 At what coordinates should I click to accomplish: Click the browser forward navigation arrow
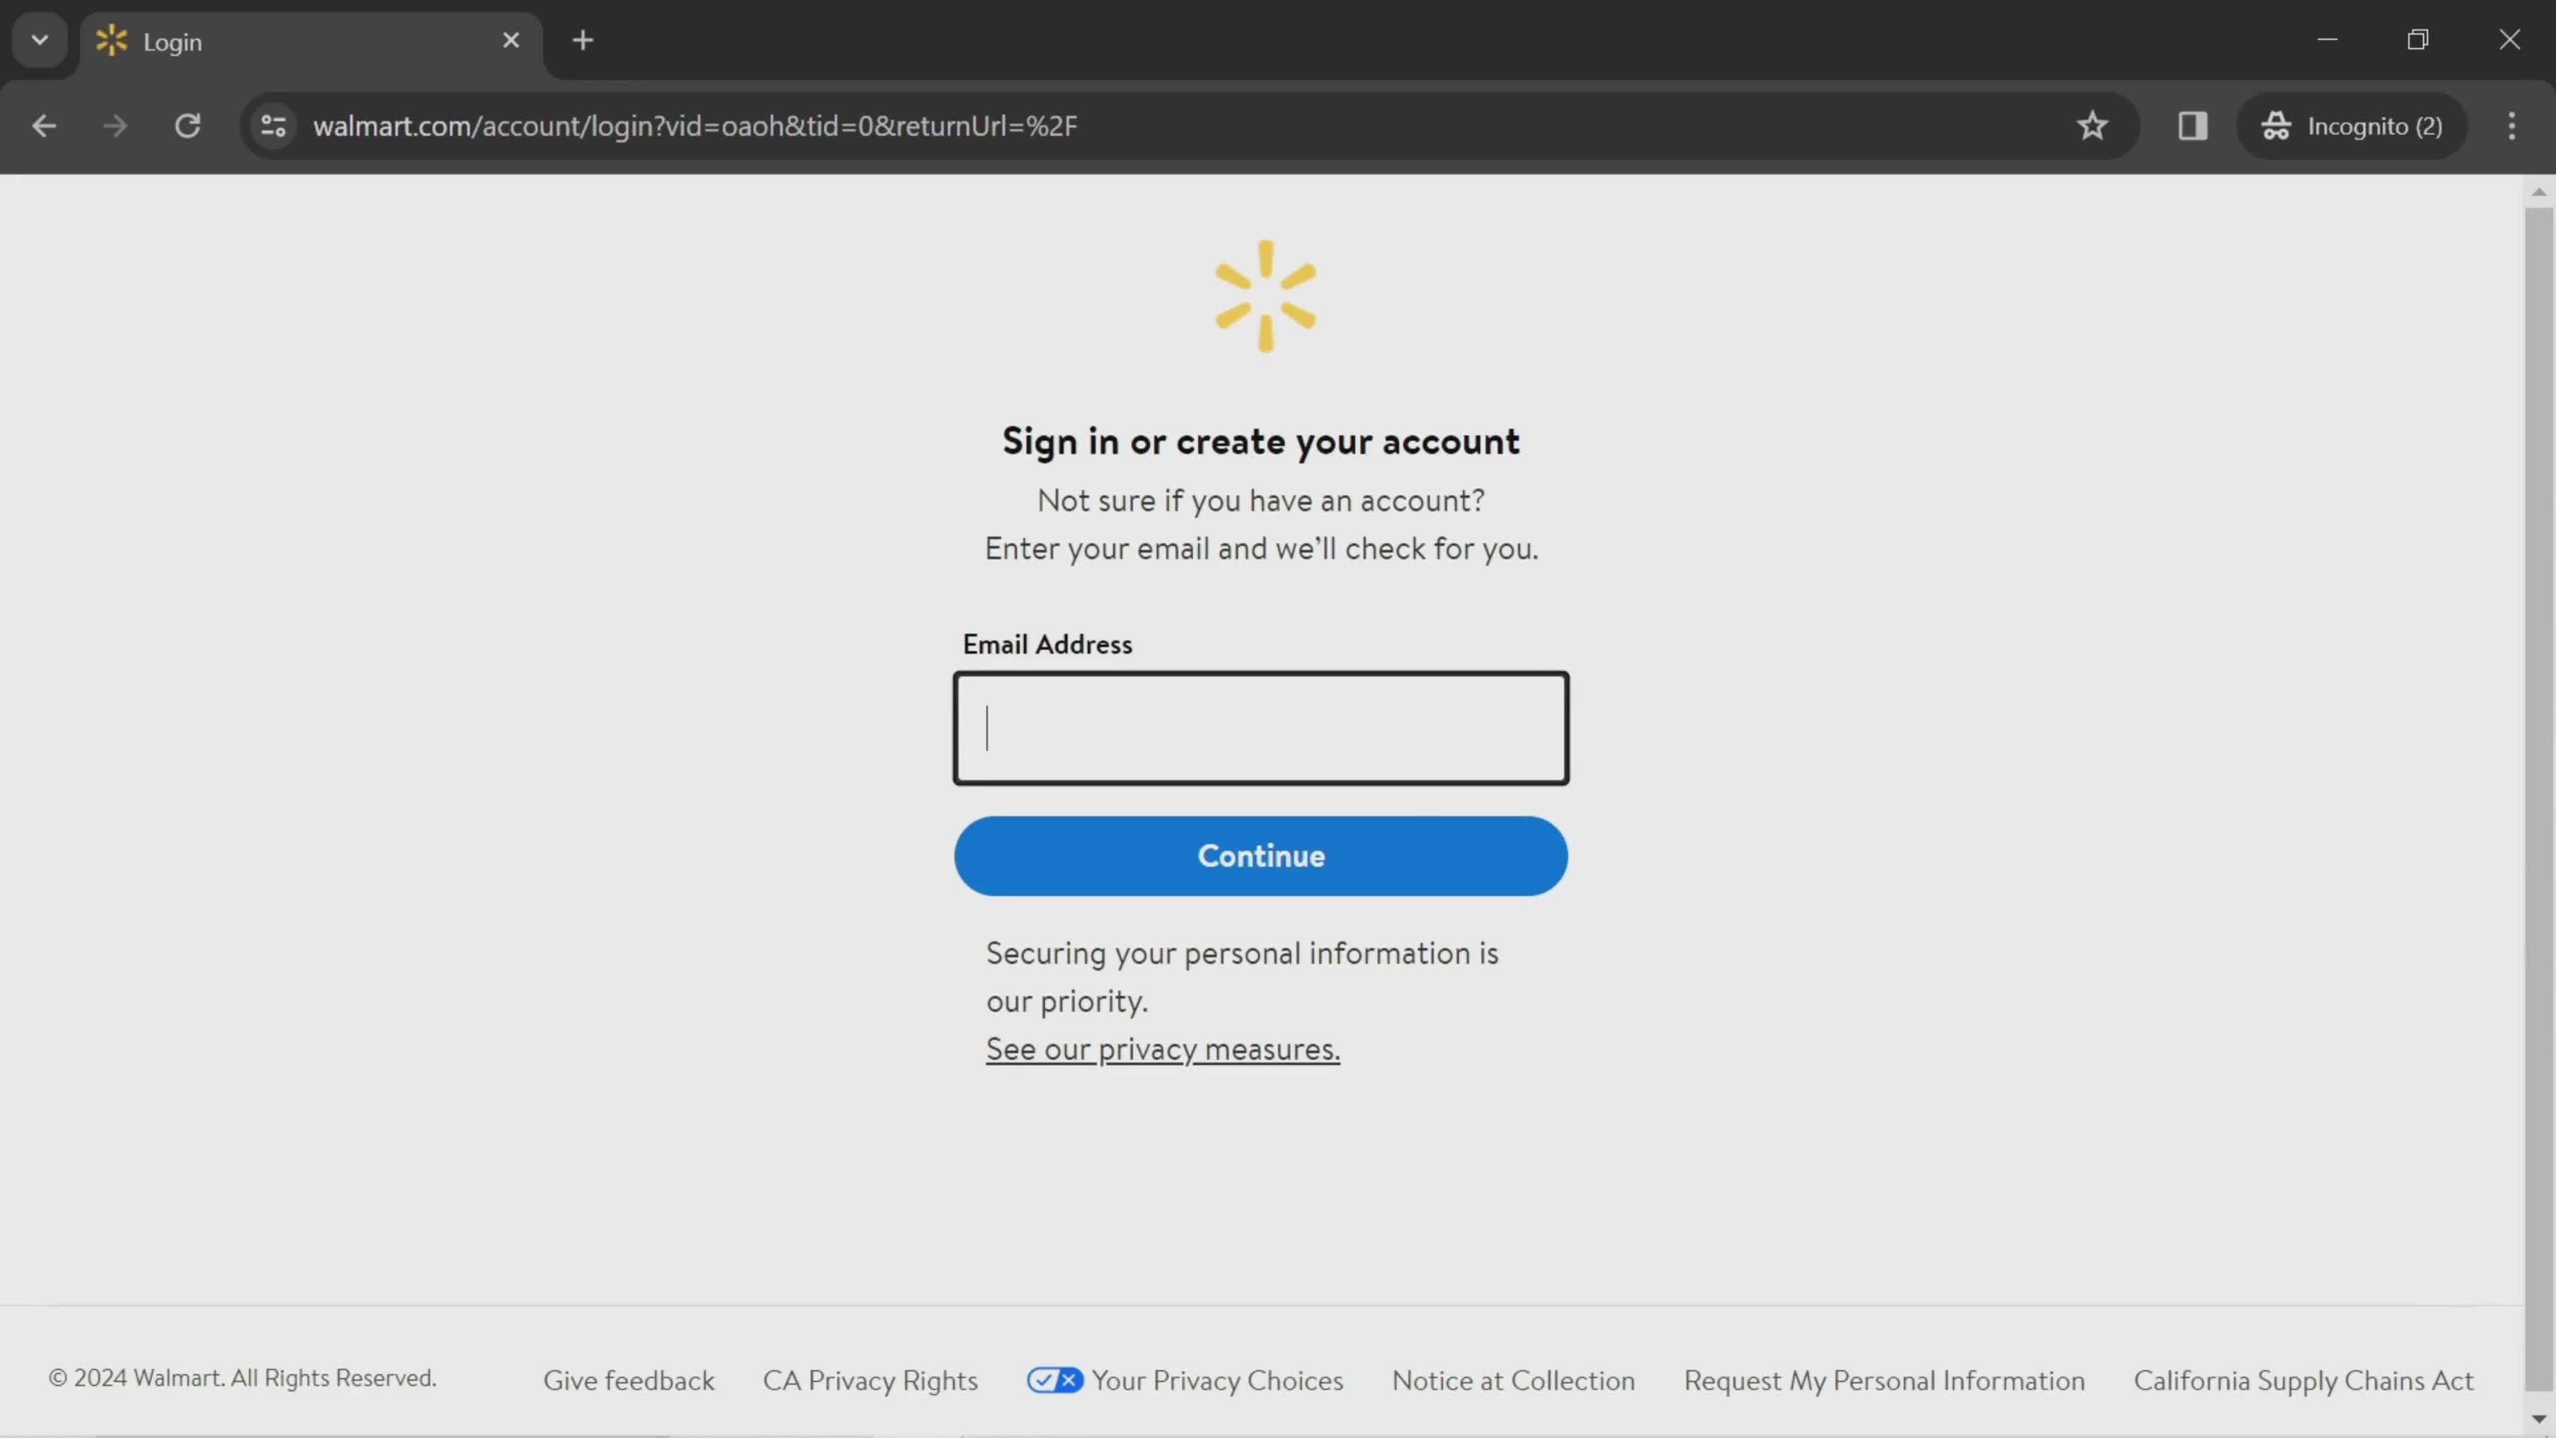click(x=112, y=124)
